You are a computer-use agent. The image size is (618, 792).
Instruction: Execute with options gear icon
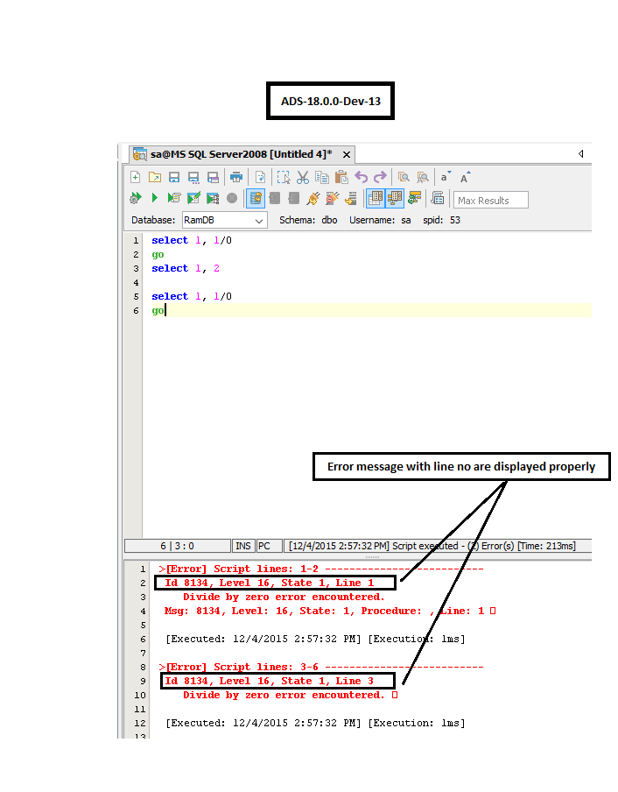coord(135,199)
